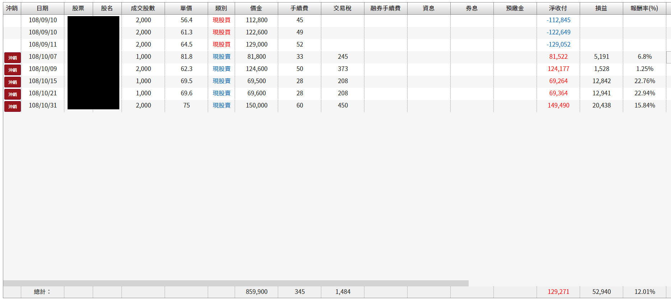
Task: Select return rate 22.76%
Action: pyautogui.click(x=645, y=81)
